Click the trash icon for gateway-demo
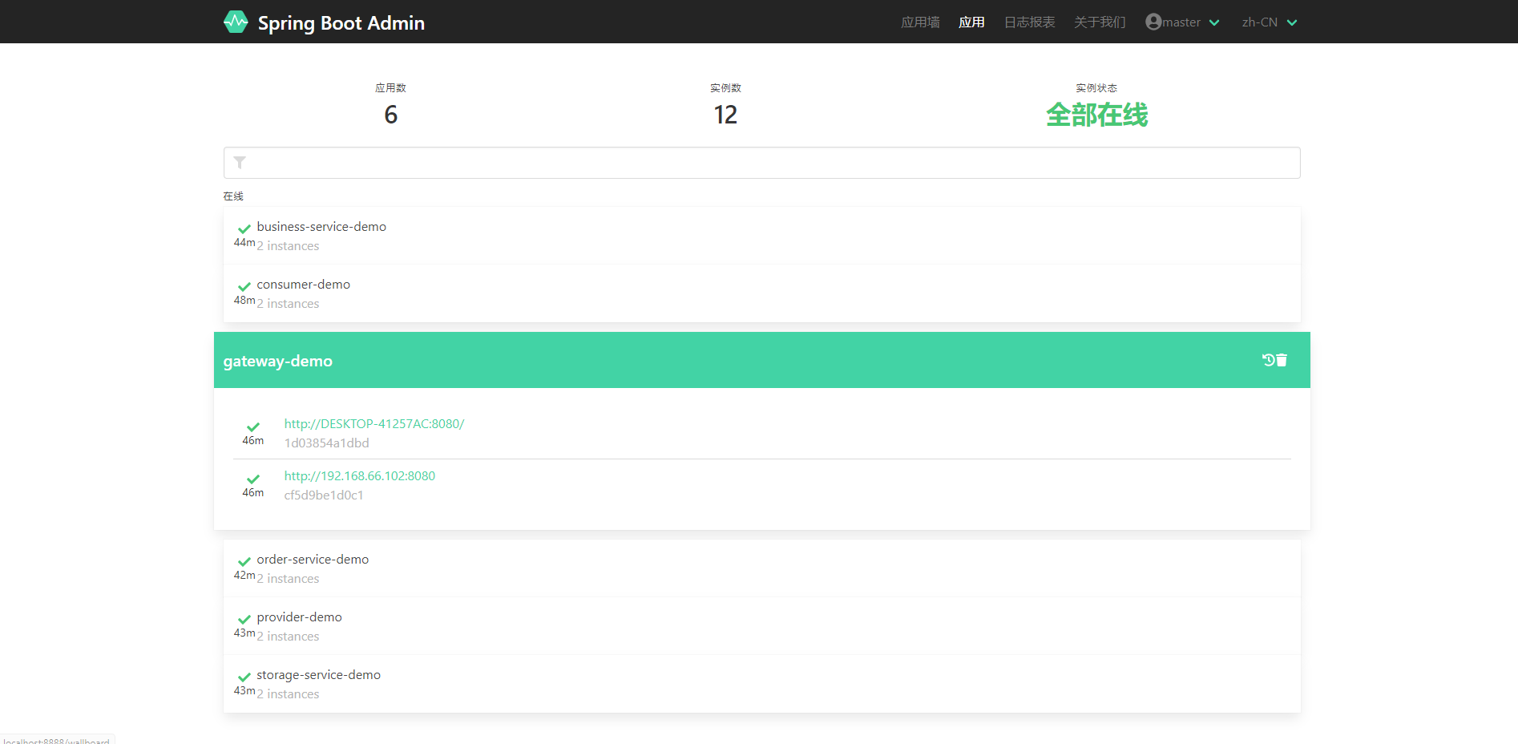The image size is (1518, 744). tap(1282, 360)
